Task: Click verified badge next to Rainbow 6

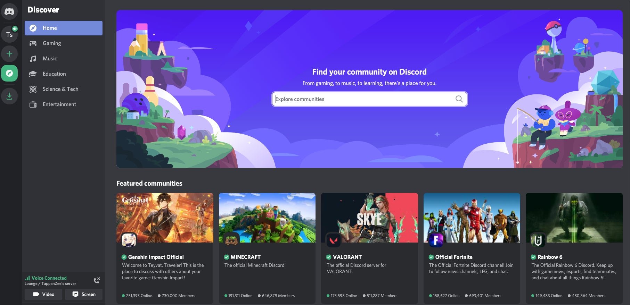Action: (533, 257)
